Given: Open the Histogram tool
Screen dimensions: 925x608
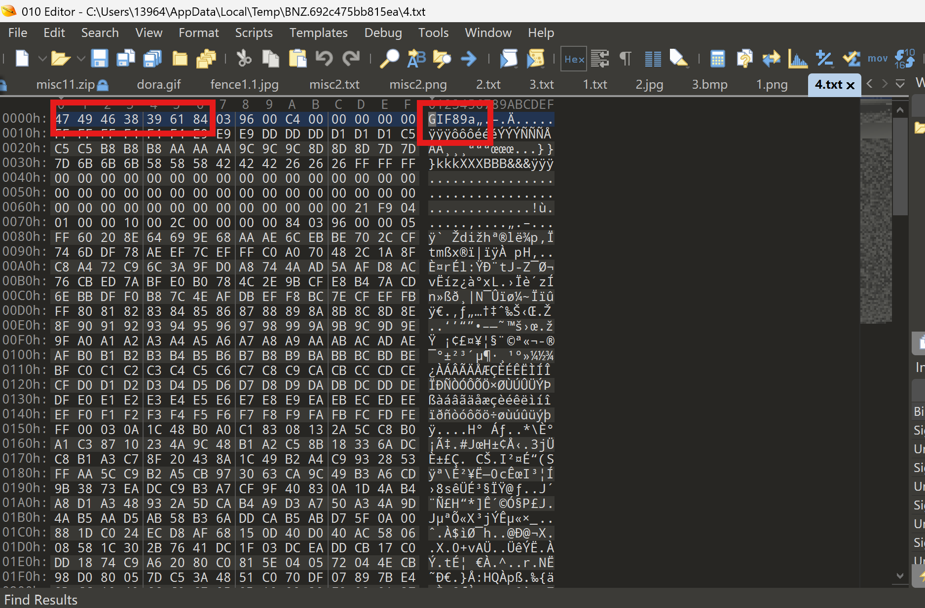Looking at the screenshot, I should click(x=798, y=59).
